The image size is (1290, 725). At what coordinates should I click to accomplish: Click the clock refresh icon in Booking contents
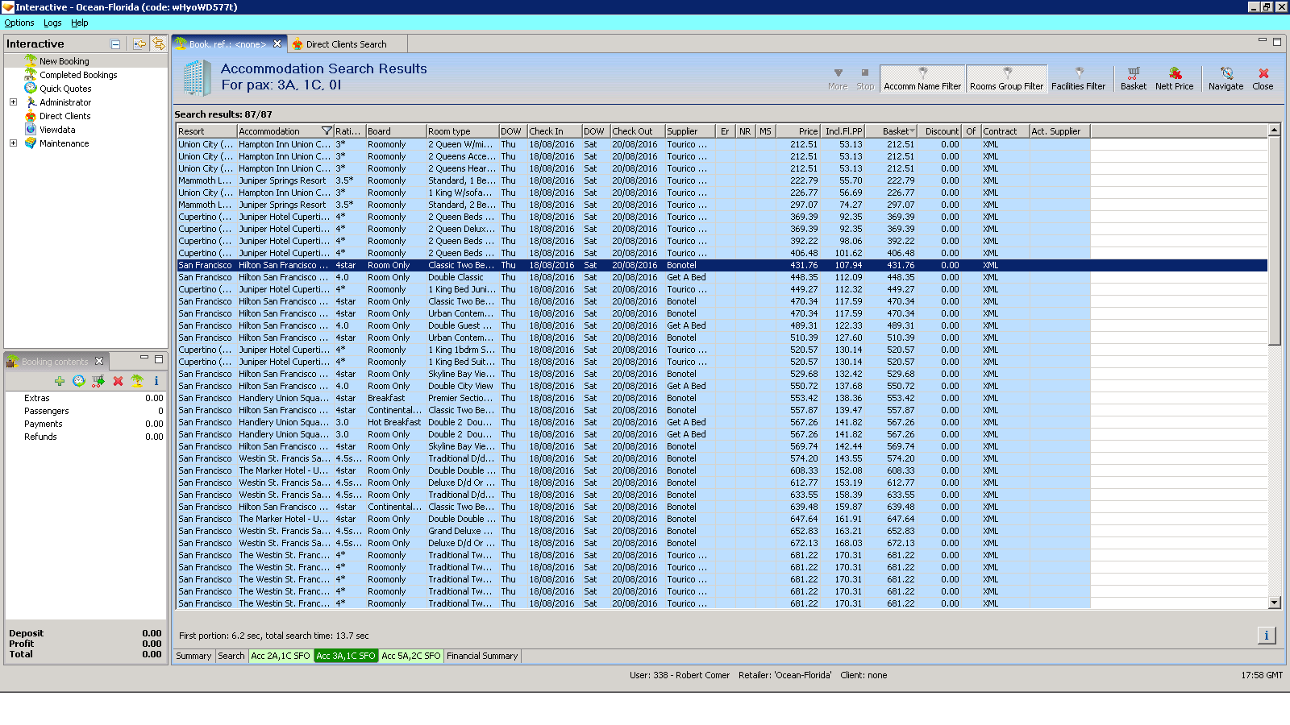78,381
